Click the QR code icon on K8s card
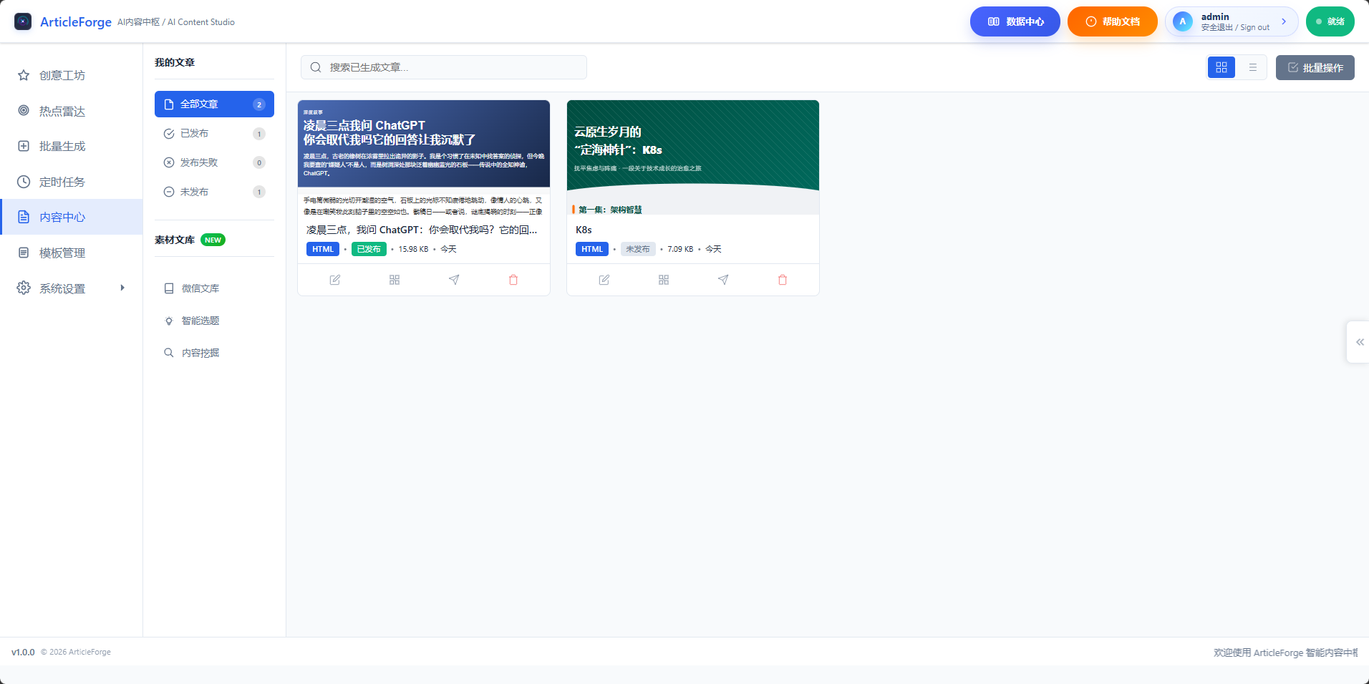 pyautogui.click(x=663, y=280)
